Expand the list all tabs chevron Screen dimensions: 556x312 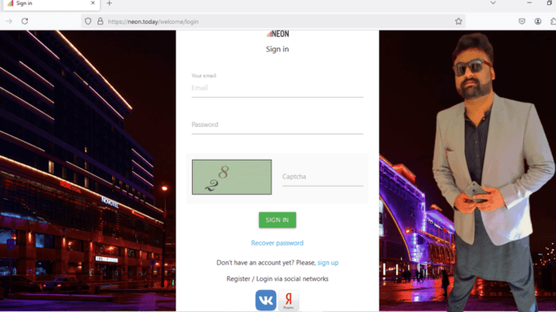tap(493, 2)
